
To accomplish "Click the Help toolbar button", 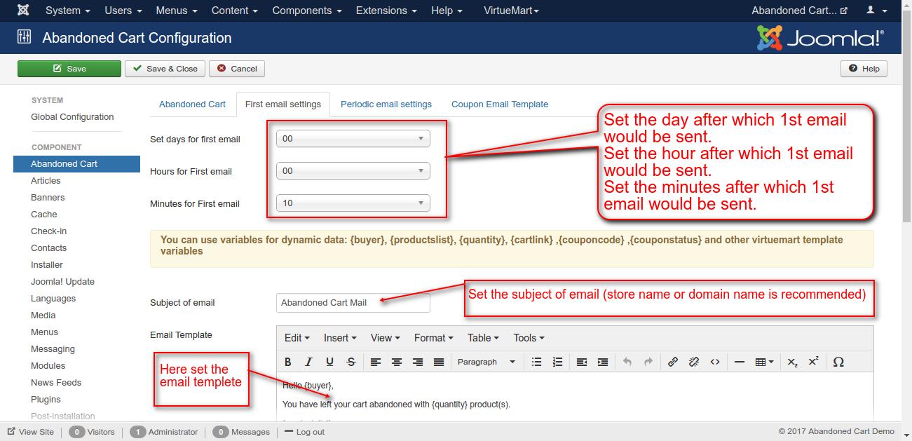I will pos(864,69).
